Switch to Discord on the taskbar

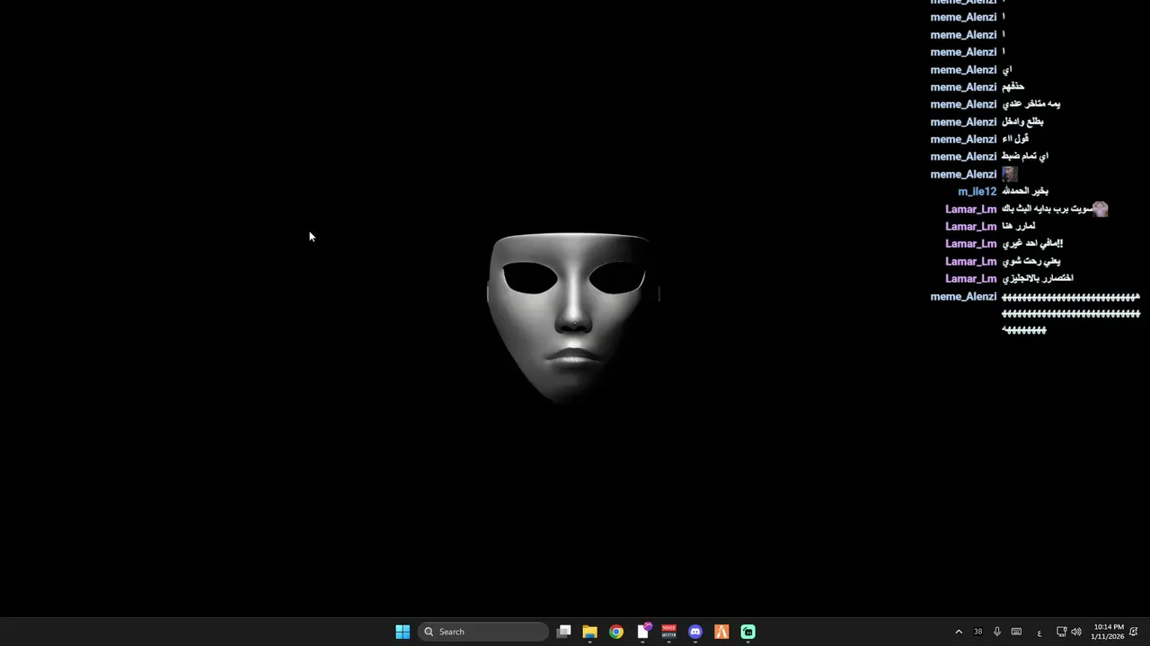[x=695, y=632]
